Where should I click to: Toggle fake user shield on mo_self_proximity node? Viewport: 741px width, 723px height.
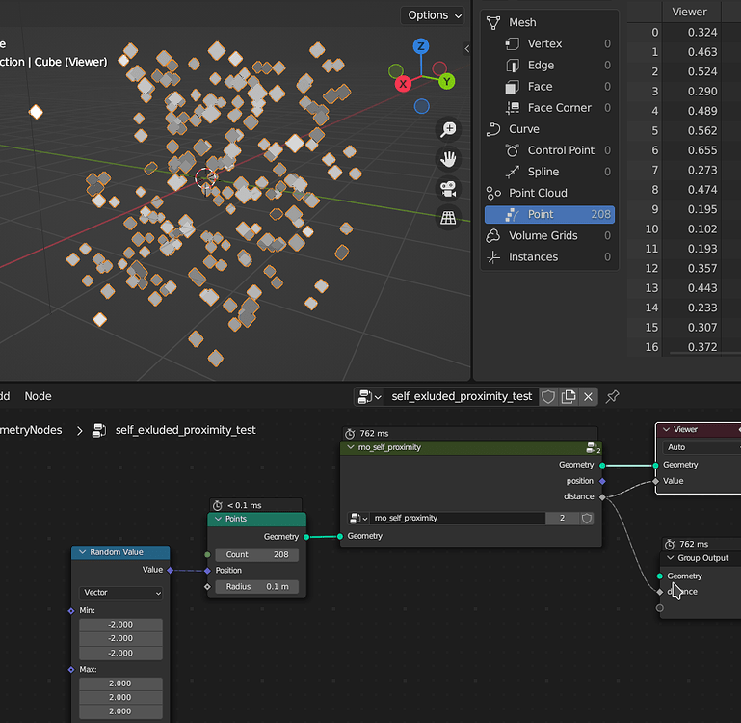pos(587,519)
